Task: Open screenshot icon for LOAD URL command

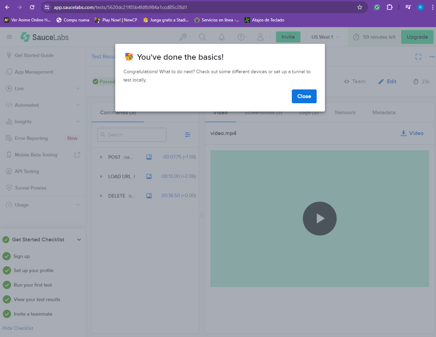Action: coord(149,176)
